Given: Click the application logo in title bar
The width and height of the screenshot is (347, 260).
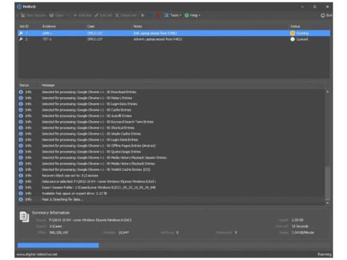Looking at the screenshot, I should [x=19, y=7].
